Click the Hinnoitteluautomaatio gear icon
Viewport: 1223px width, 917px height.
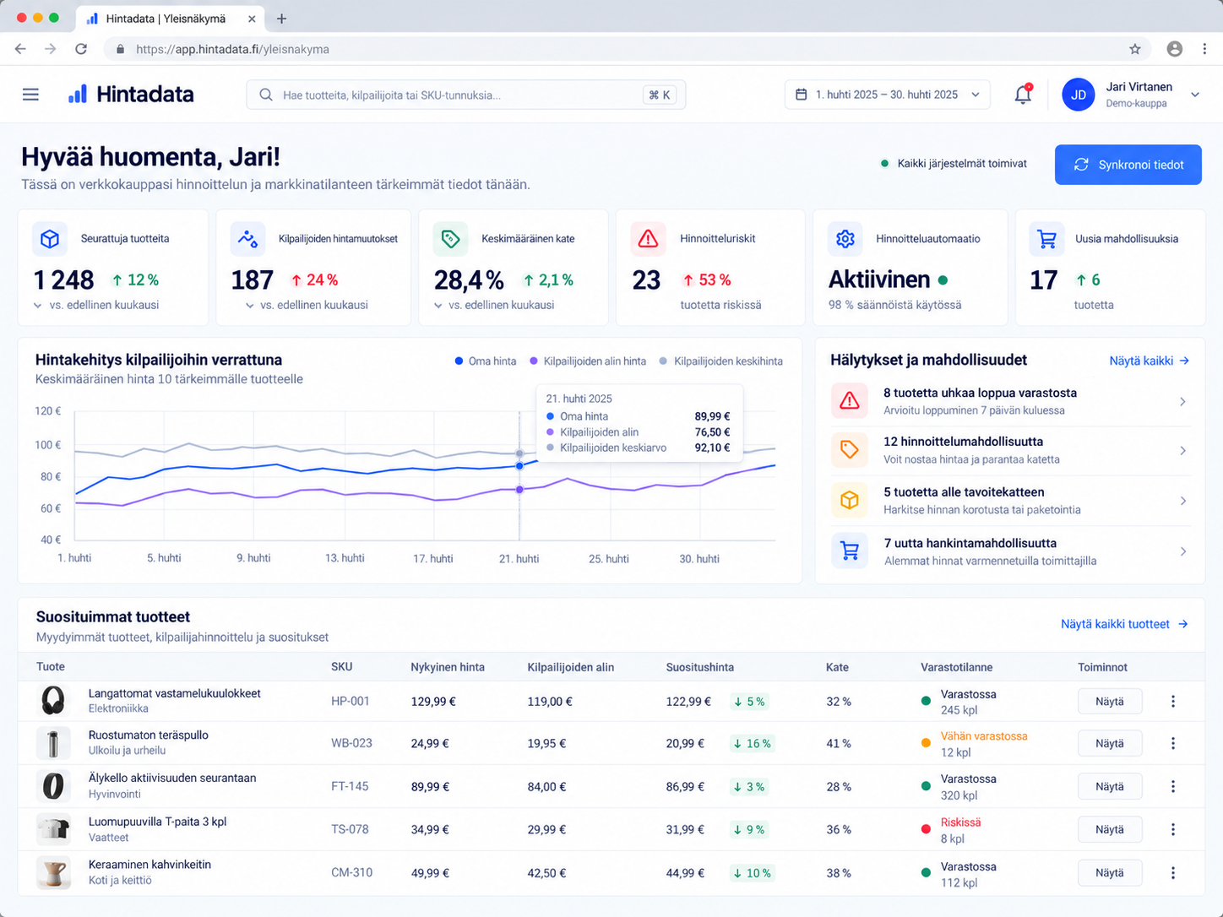tap(845, 239)
